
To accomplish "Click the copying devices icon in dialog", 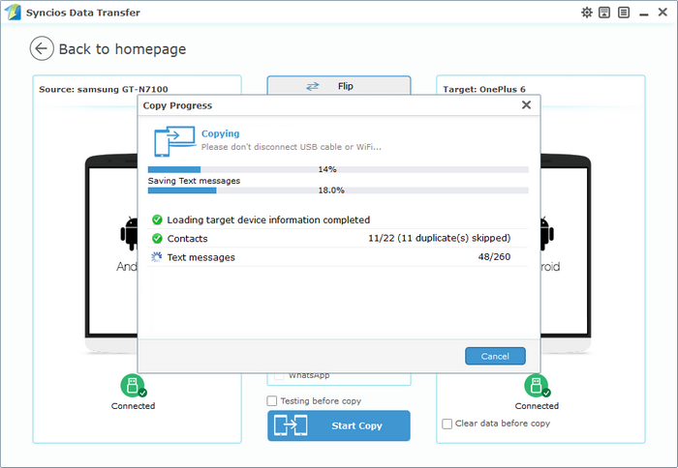I will click(x=174, y=141).
